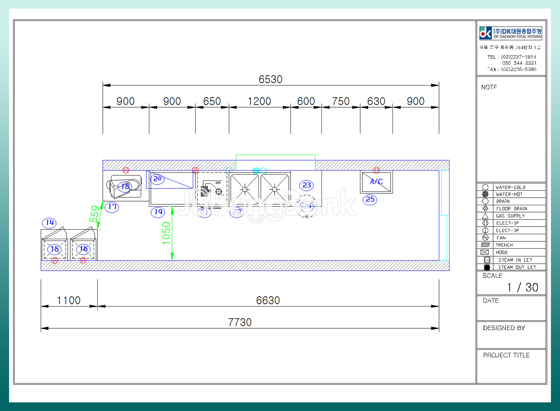Pick the 630 dimension value
The width and height of the screenshot is (560, 411).
coord(376,101)
